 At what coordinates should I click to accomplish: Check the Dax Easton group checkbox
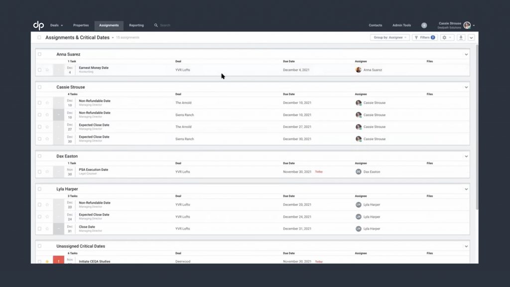pyautogui.click(x=40, y=156)
